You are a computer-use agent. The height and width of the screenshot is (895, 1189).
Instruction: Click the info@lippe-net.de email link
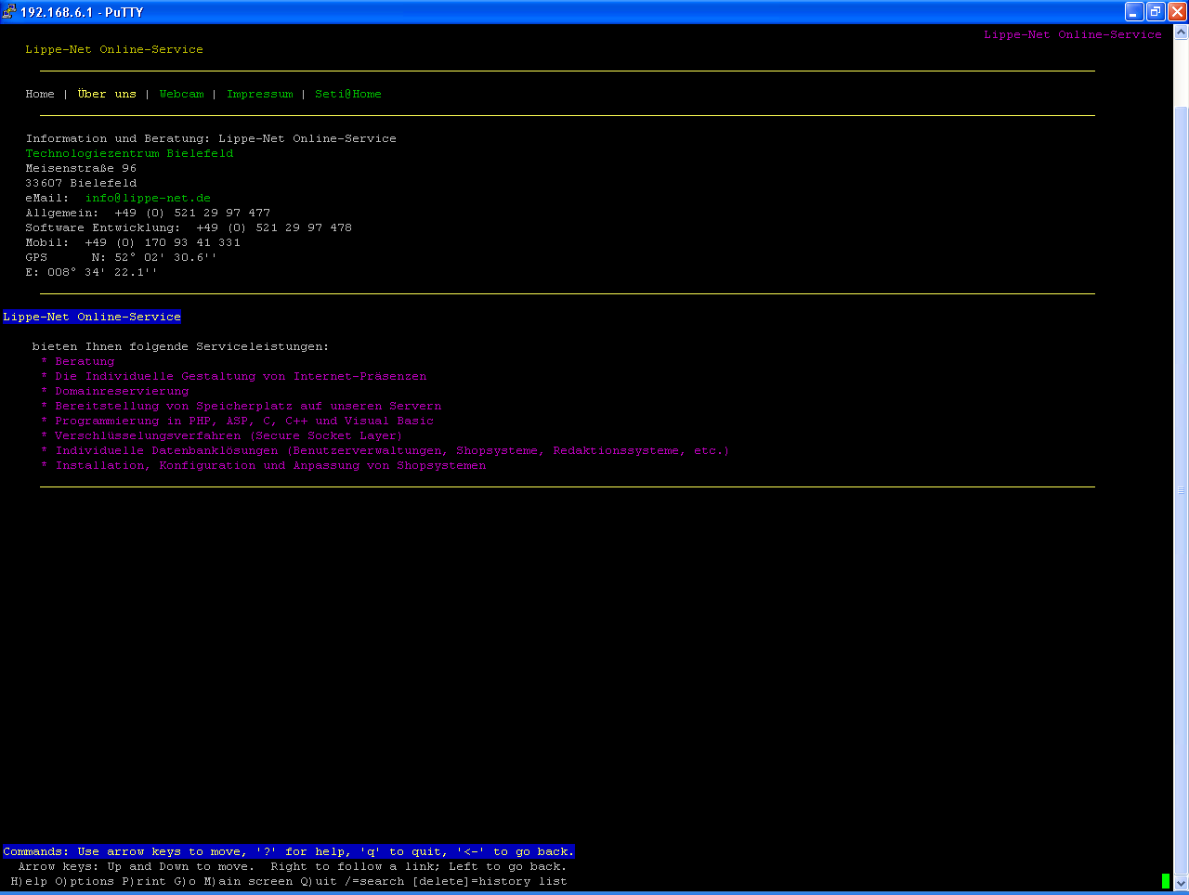click(x=148, y=198)
